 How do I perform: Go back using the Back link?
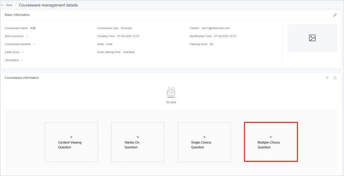pos(9,5)
